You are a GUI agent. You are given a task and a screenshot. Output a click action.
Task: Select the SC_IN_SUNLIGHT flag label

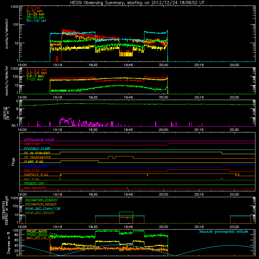37,153
